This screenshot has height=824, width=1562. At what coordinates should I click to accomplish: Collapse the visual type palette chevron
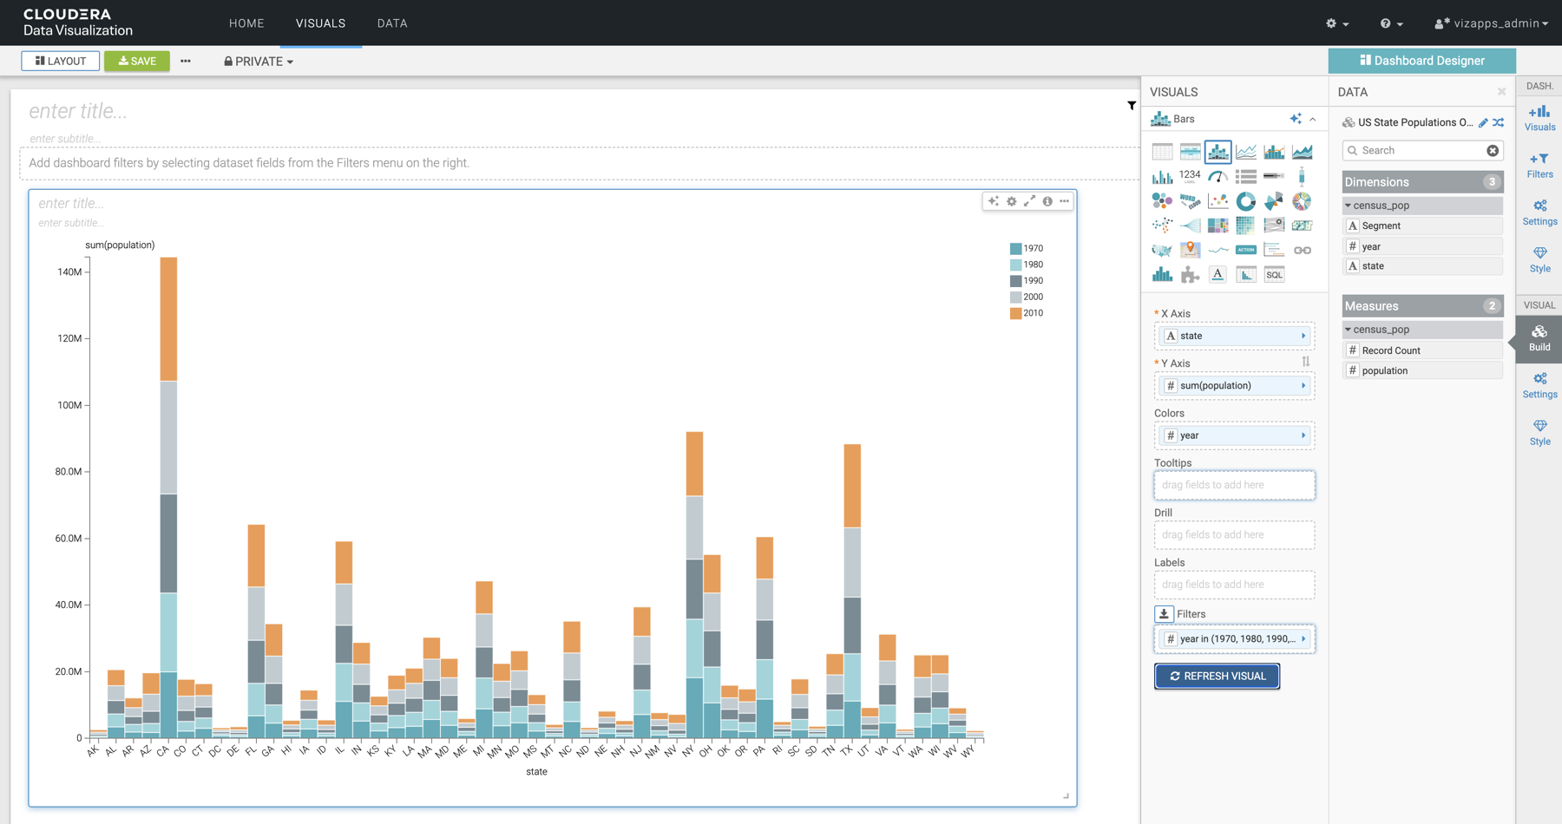point(1313,120)
